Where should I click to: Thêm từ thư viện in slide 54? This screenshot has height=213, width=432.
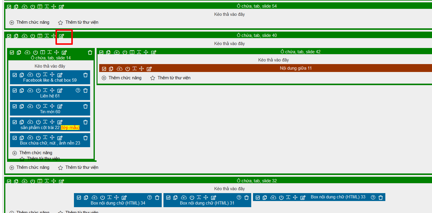pyautogui.click(x=78, y=22)
